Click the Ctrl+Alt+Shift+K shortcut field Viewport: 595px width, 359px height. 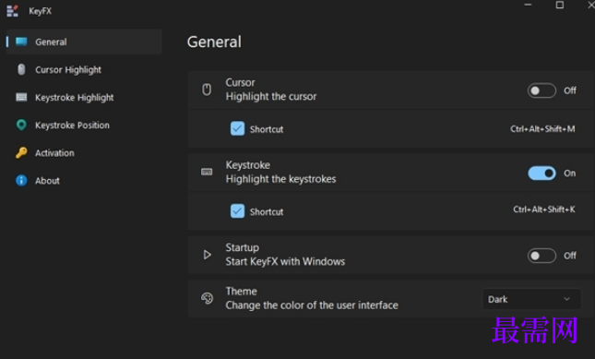[544, 209]
